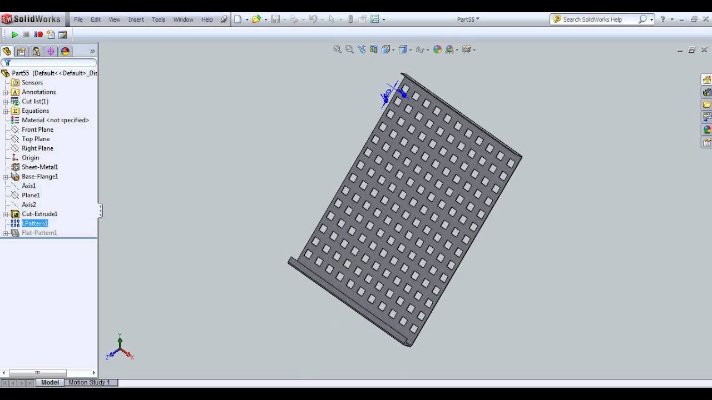Open the Help question mark dropdown
Viewport: 712px width, 400px height.
[672, 19]
